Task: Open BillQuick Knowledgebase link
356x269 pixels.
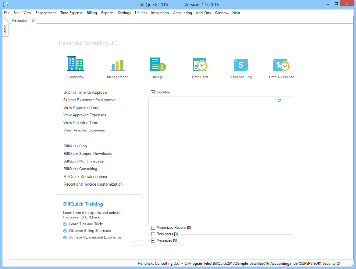Action: [x=86, y=176]
